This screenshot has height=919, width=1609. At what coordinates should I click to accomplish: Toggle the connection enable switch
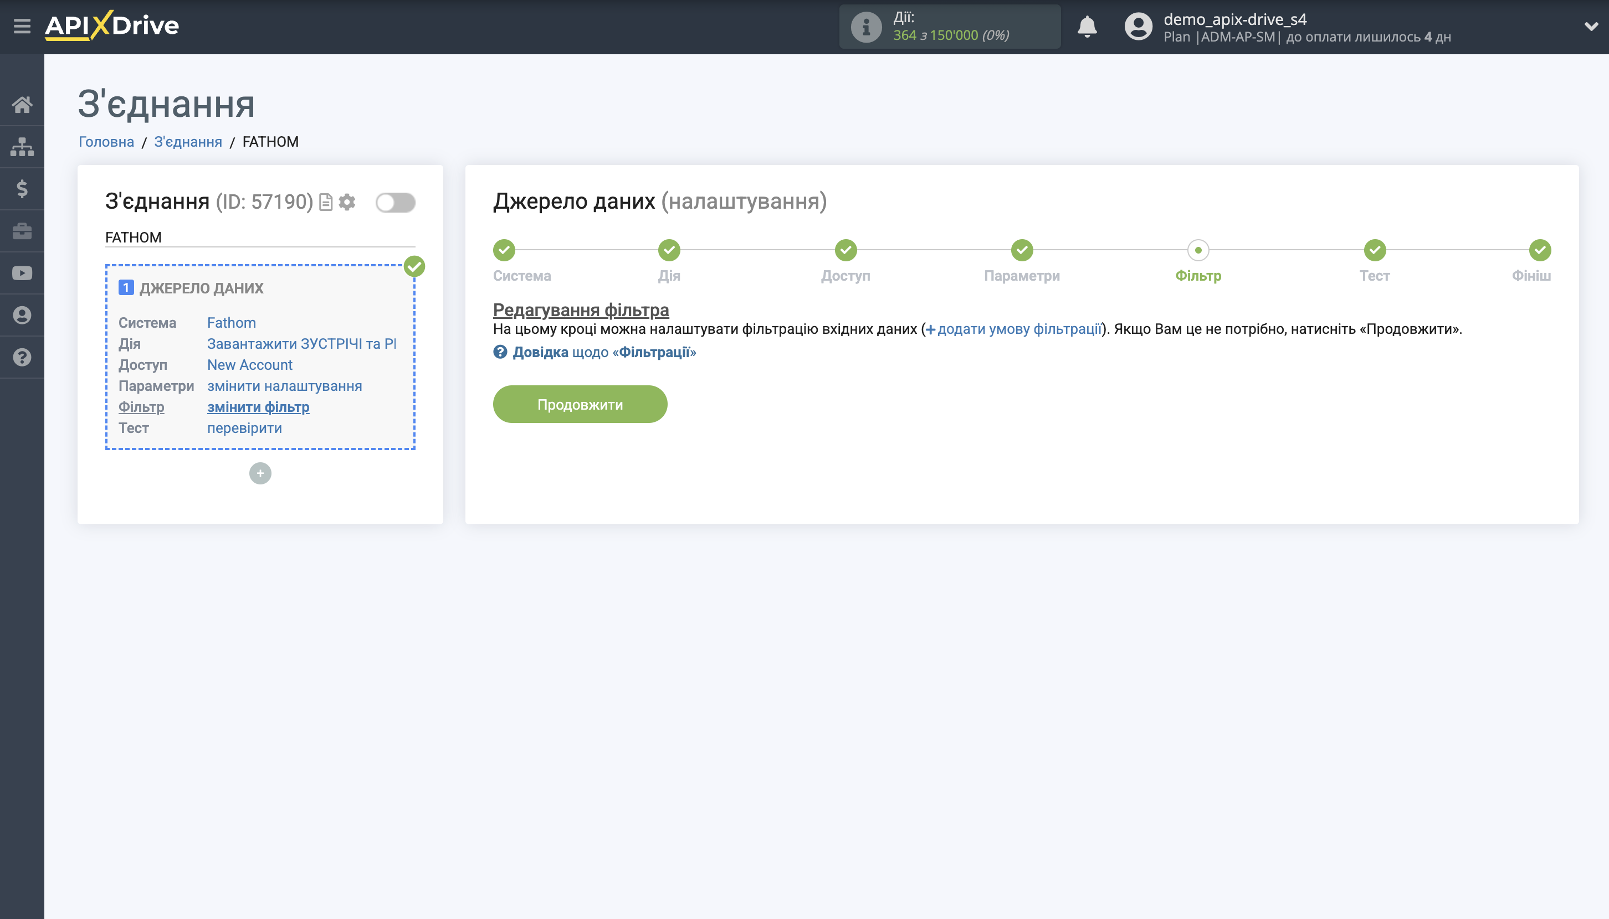[x=395, y=203]
